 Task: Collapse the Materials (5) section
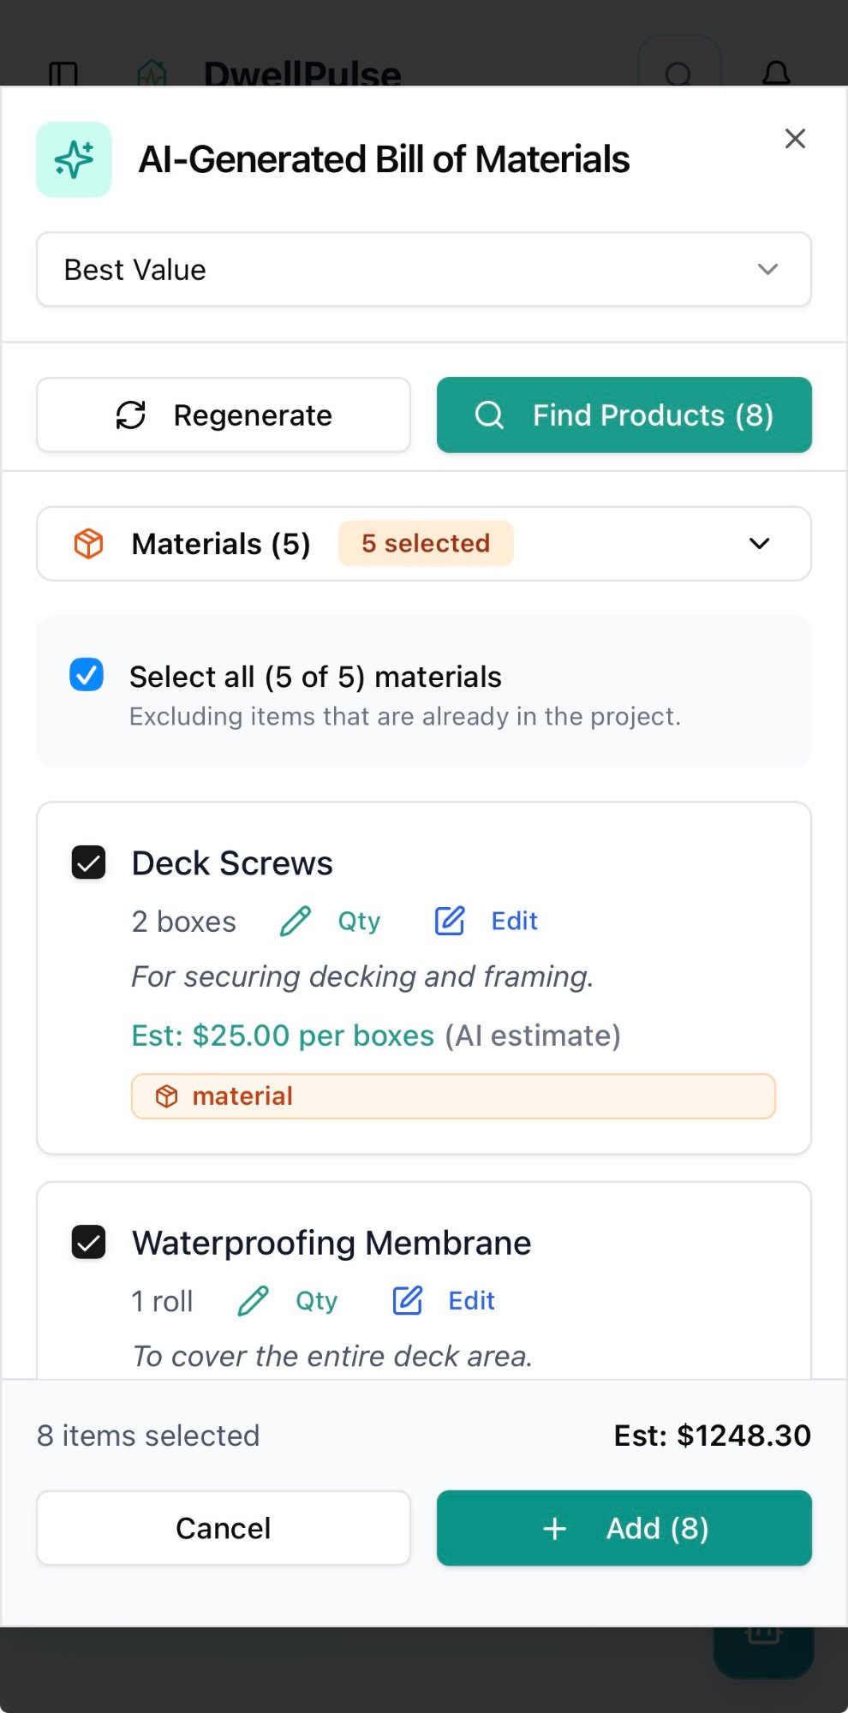coord(759,543)
